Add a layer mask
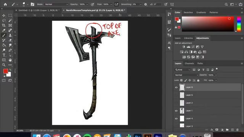The width and height of the screenshot is (244, 137). [217, 130]
